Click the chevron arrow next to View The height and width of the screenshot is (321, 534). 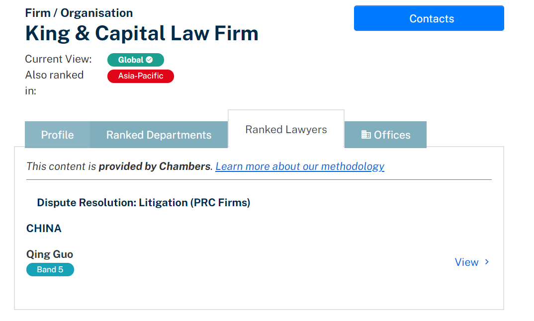point(487,262)
